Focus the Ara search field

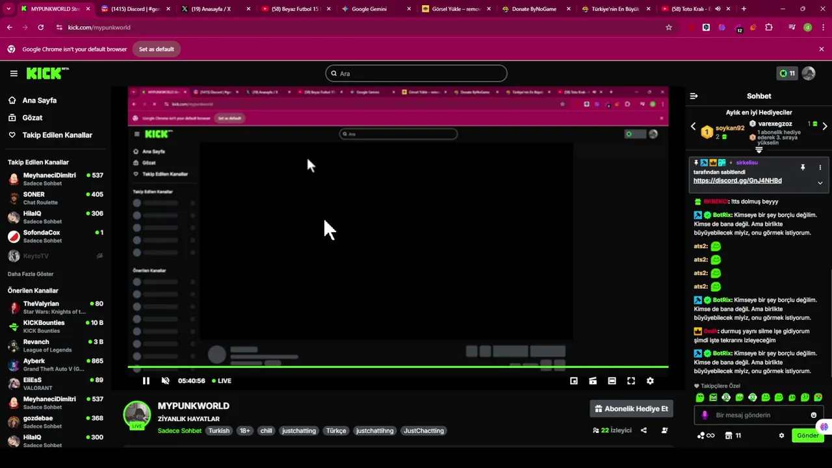[416, 73]
